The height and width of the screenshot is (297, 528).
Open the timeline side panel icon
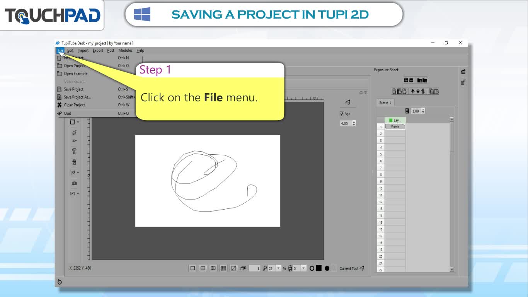pos(463,82)
